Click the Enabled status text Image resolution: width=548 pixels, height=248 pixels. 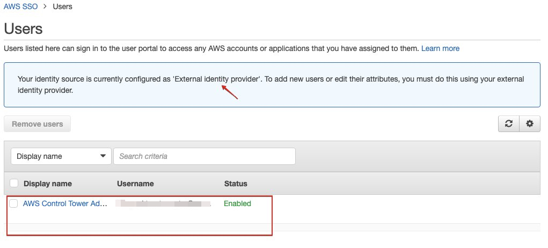[x=237, y=203]
